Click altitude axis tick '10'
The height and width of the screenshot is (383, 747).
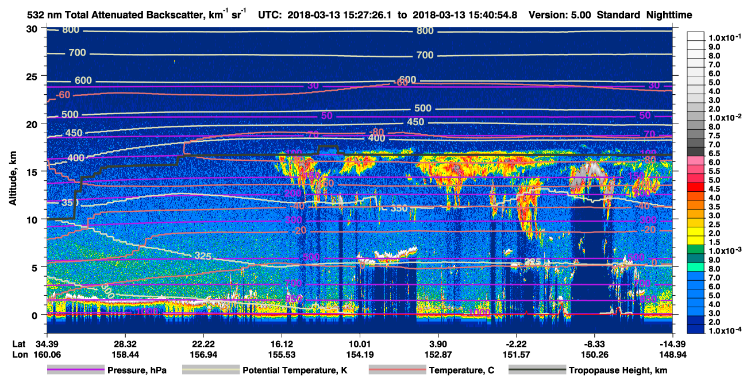[x=33, y=219]
